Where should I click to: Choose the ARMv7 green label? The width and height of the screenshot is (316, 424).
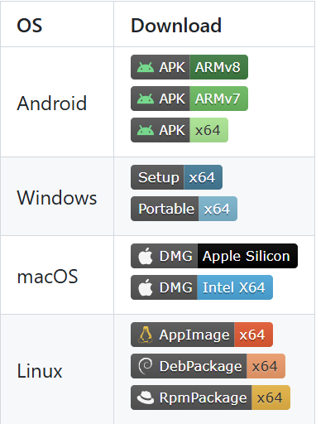[x=219, y=99]
